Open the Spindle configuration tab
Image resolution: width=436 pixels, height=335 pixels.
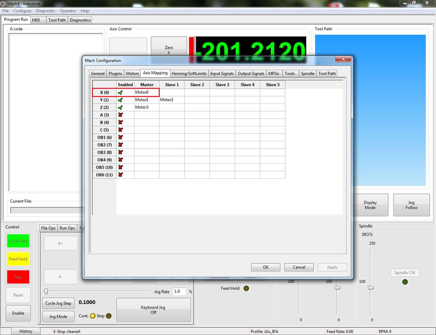(x=307, y=73)
